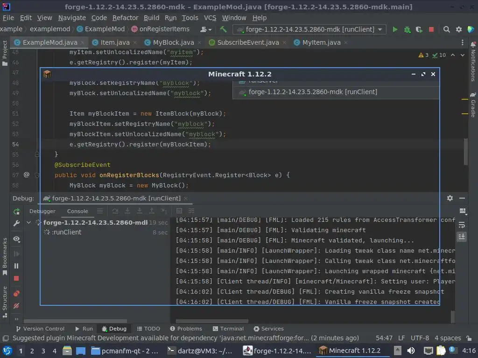Resume program in the Debug side toolbar
The height and width of the screenshot is (358, 478).
click(16, 254)
